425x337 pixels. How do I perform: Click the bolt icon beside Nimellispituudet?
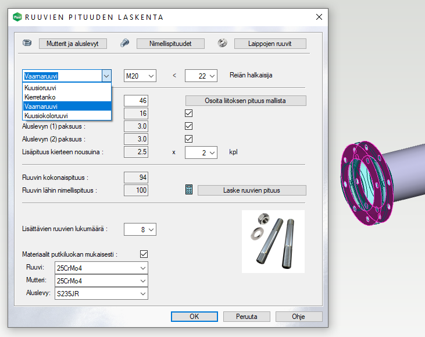124,43
